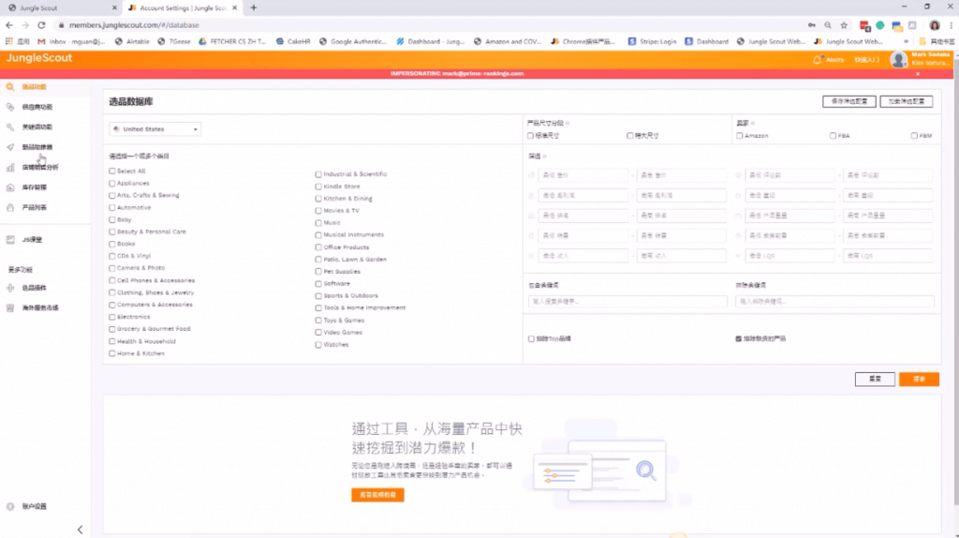The height and width of the screenshot is (538, 959).
Task: Uncheck the checked exclude products option
Action: click(738, 338)
